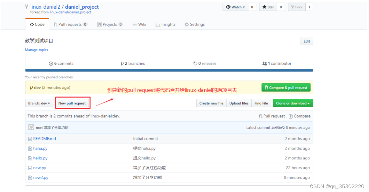This screenshot has height=192, width=369.
Task: Open new.py file
Action: (x=40, y=168)
